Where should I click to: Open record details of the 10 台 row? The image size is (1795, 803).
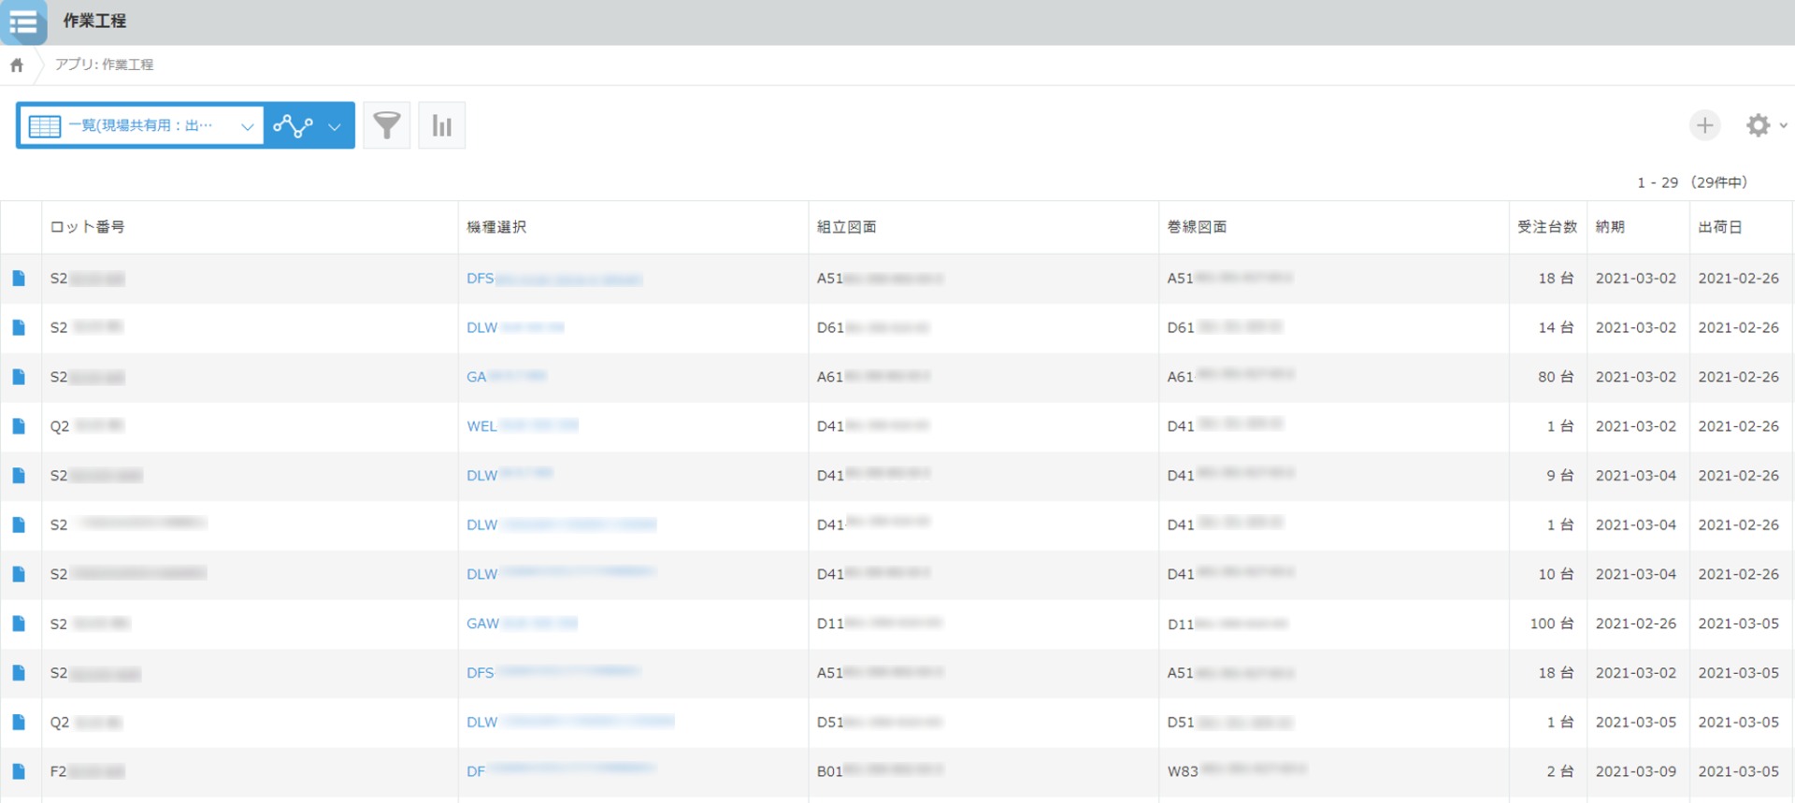click(x=19, y=574)
